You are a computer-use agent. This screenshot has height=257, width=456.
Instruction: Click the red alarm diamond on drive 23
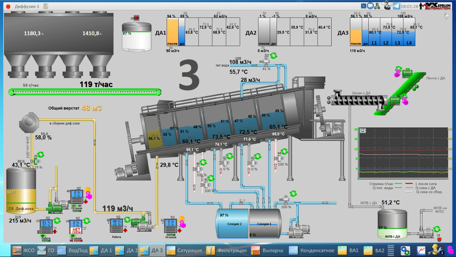[x=55, y=232]
